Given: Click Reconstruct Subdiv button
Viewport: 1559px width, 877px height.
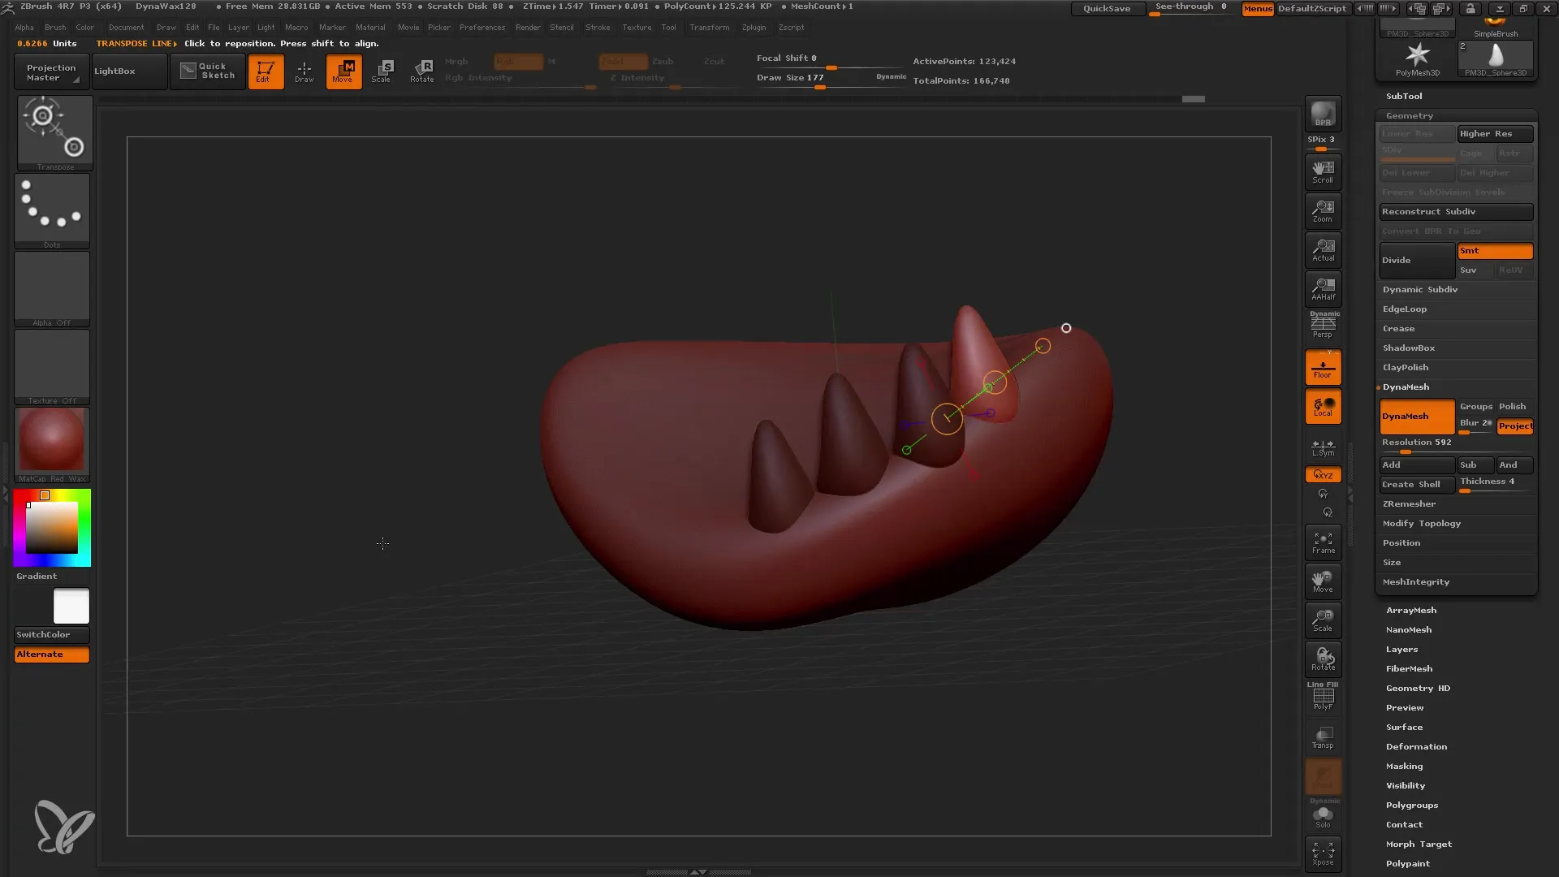Looking at the screenshot, I should point(1456,211).
